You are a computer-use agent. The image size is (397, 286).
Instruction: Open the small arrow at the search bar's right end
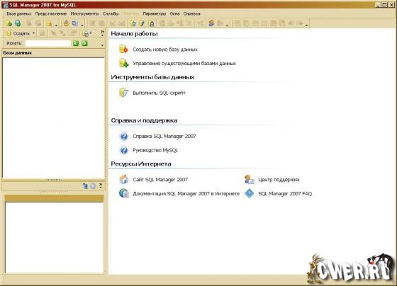pos(102,45)
